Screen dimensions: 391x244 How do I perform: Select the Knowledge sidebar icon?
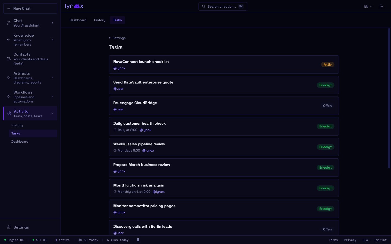point(9,40)
